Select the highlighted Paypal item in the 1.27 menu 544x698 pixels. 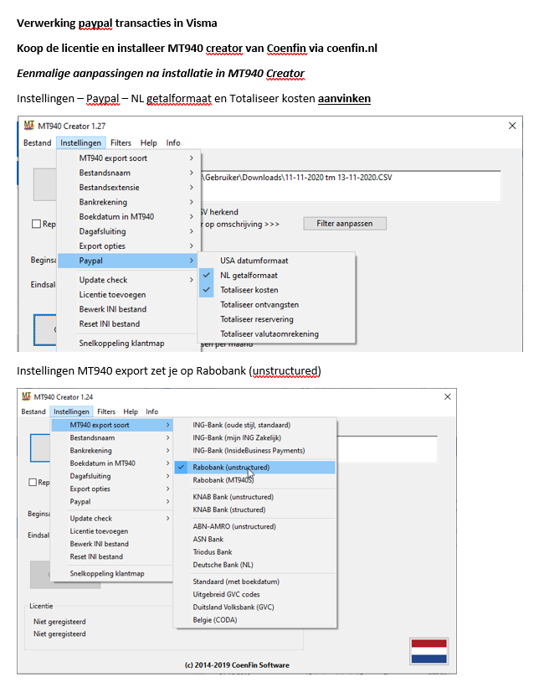[x=128, y=261]
